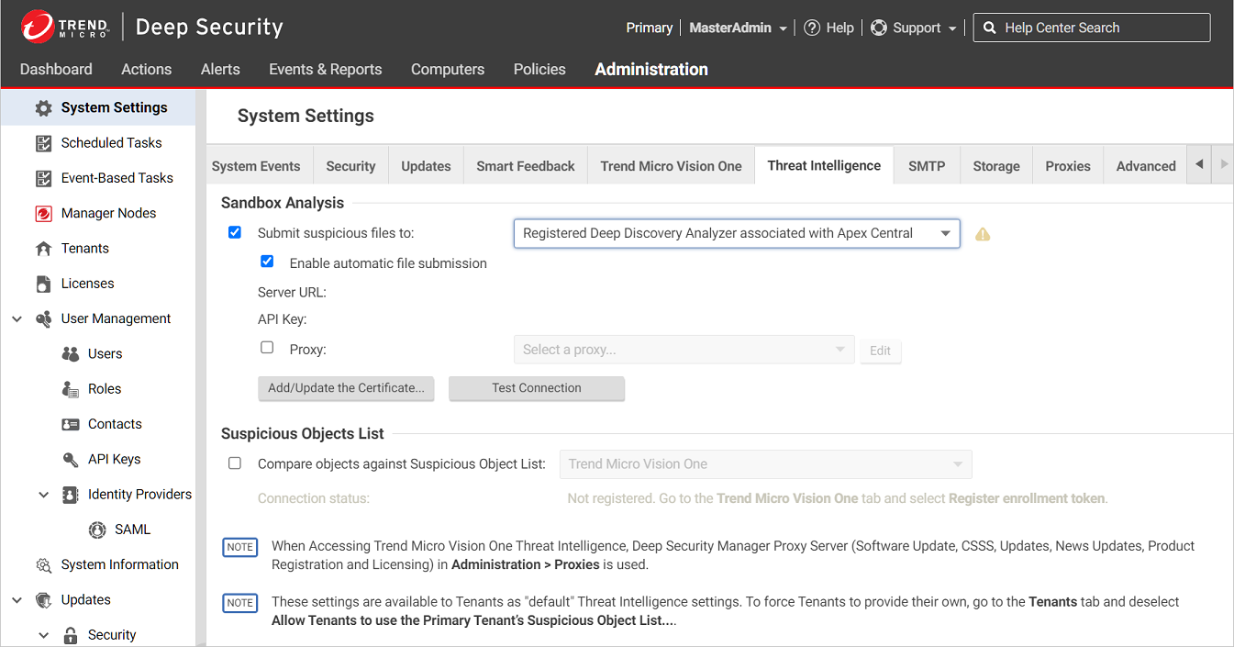Open the Computers menu
This screenshot has height=647, width=1234.
pyautogui.click(x=447, y=69)
